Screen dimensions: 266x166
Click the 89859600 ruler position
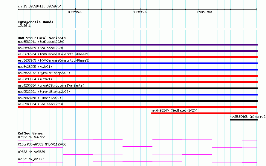pyautogui.click(x=140, y=12)
